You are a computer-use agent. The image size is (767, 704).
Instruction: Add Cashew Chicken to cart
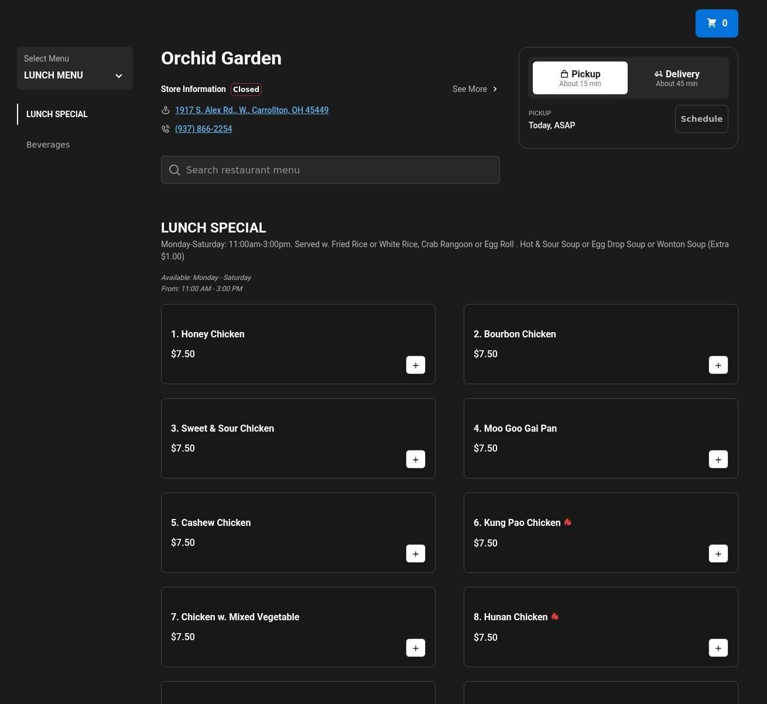click(x=415, y=553)
